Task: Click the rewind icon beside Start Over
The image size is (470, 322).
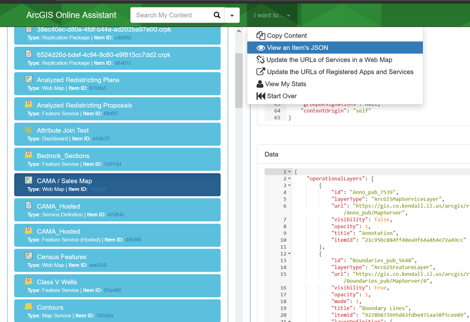Action: (x=261, y=96)
